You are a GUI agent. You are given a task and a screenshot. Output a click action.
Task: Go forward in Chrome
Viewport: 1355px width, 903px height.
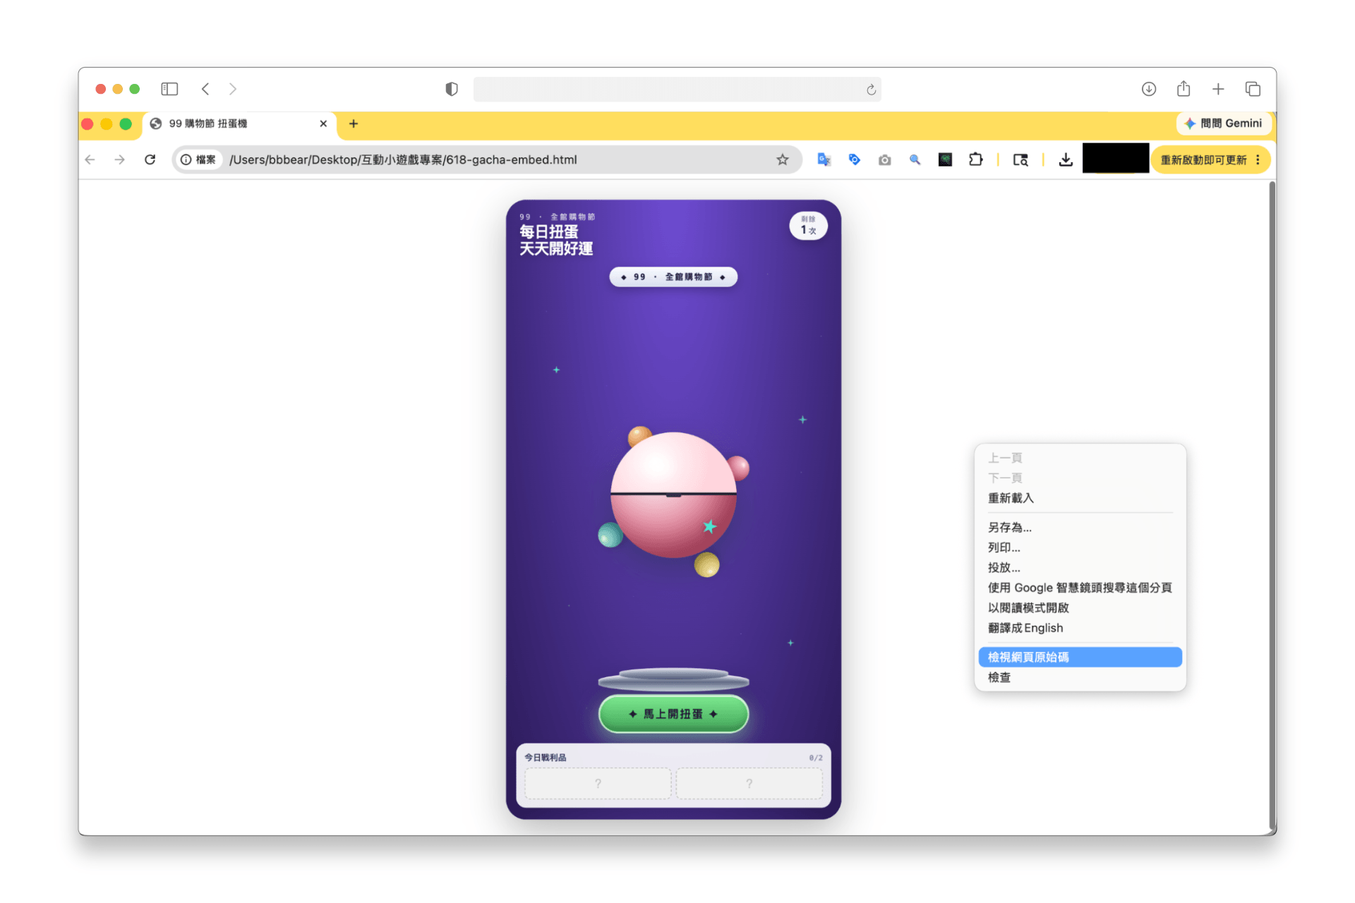[x=120, y=159]
